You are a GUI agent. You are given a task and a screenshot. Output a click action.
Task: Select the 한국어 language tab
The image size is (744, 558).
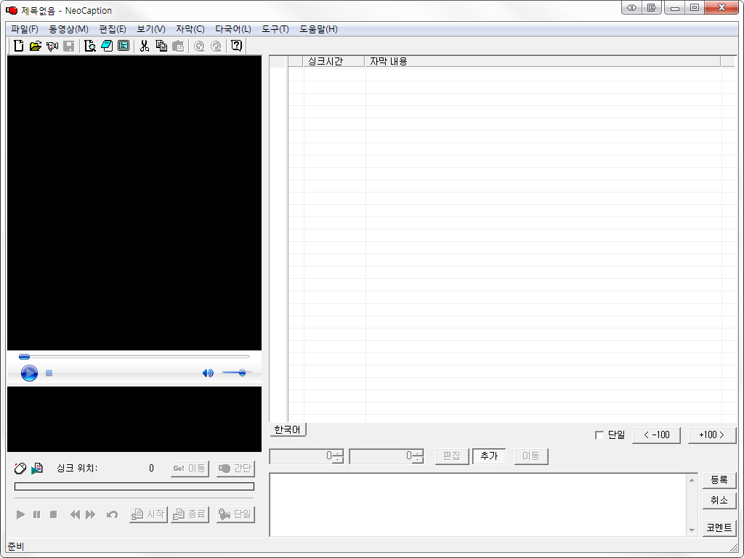click(x=288, y=430)
